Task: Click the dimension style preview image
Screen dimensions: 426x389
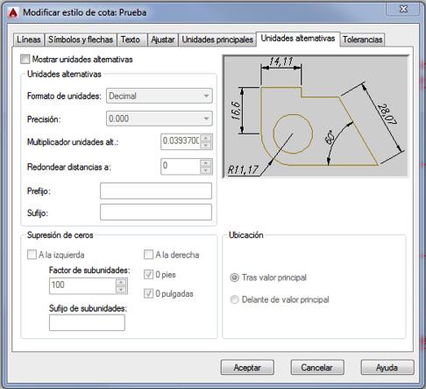Action: 316,116
